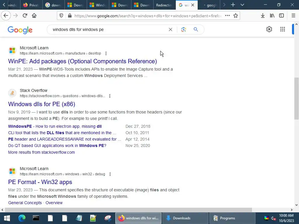View site security padlock info
Screen dimensions: 299x224
tap(70, 16)
